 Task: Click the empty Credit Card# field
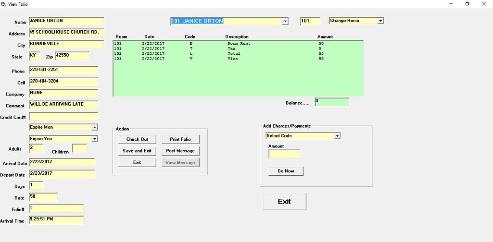63,117
